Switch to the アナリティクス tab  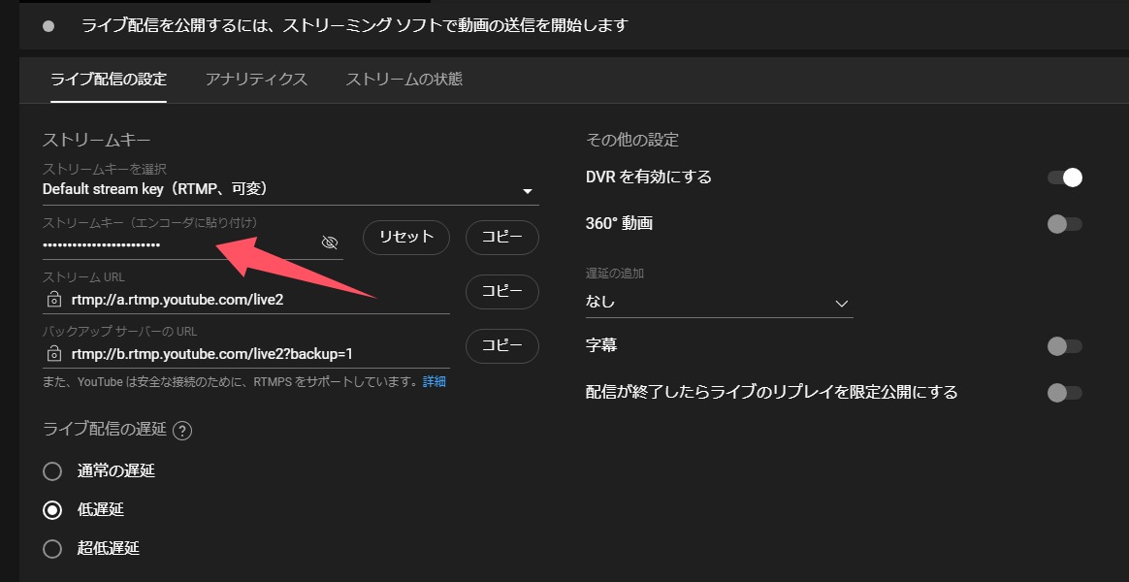click(x=255, y=81)
